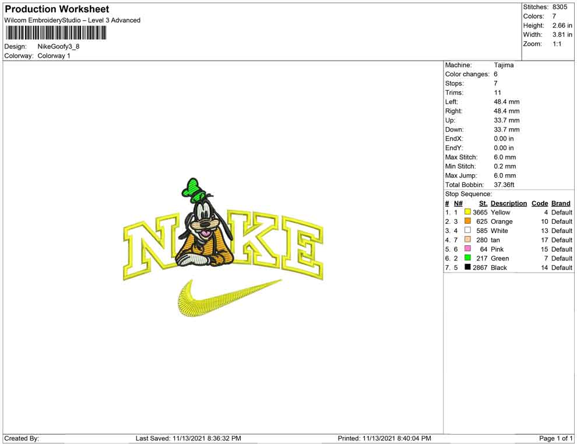This screenshot has width=577, height=444.
Task: Click the Description column header
Action: (509, 203)
